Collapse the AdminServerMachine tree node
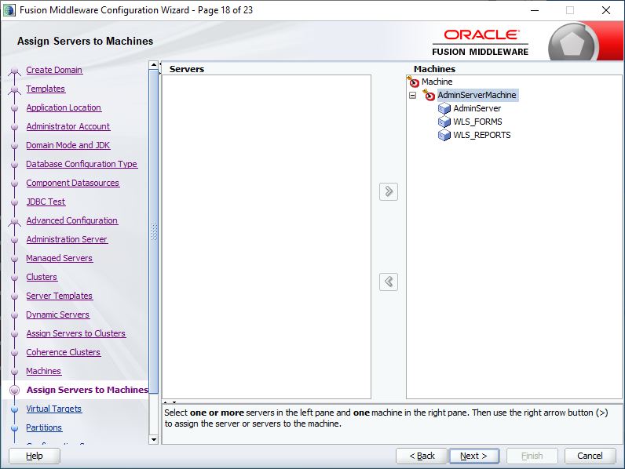Image resolution: width=625 pixels, height=469 pixels. coord(413,95)
